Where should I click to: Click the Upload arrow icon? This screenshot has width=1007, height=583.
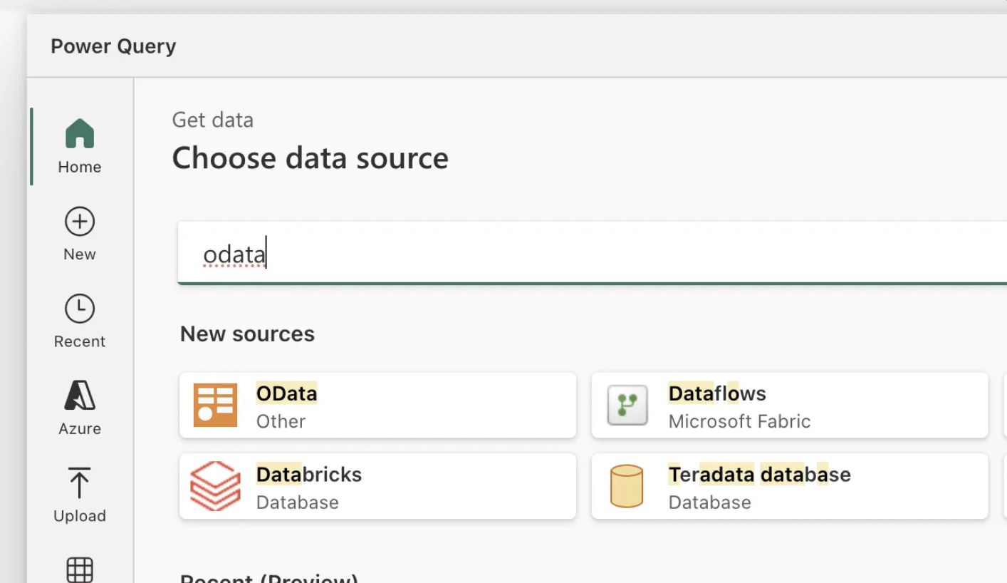[80, 483]
